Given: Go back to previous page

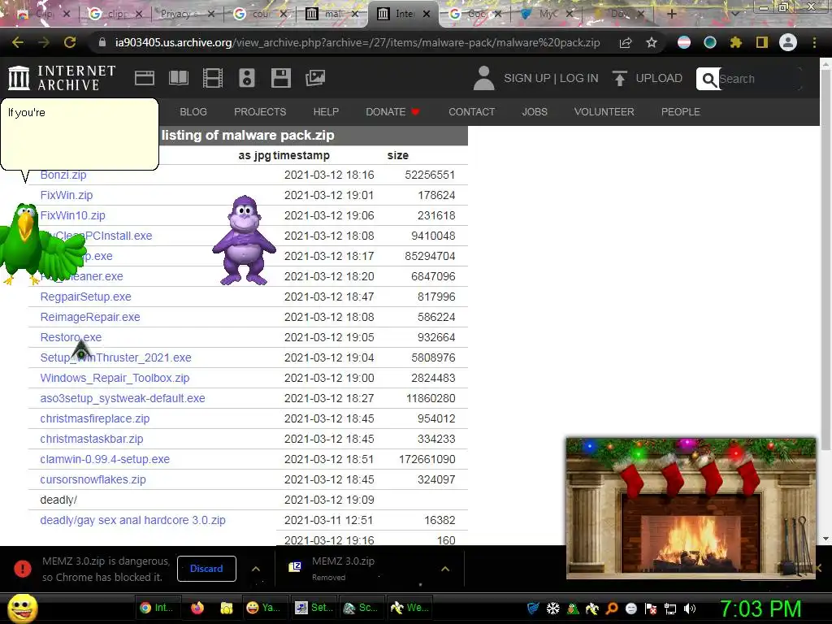Looking at the screenshot, I should [17, 42].
